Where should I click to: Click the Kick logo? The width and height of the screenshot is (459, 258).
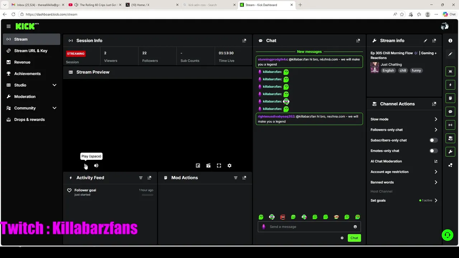coord(27,26)
